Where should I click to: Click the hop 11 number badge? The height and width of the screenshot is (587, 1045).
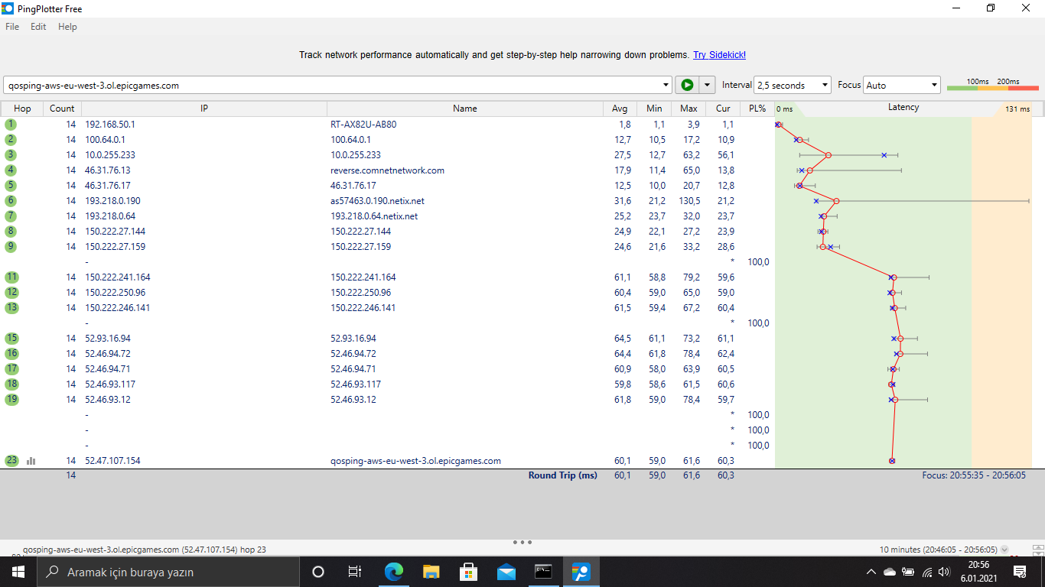tap(11, 277)
